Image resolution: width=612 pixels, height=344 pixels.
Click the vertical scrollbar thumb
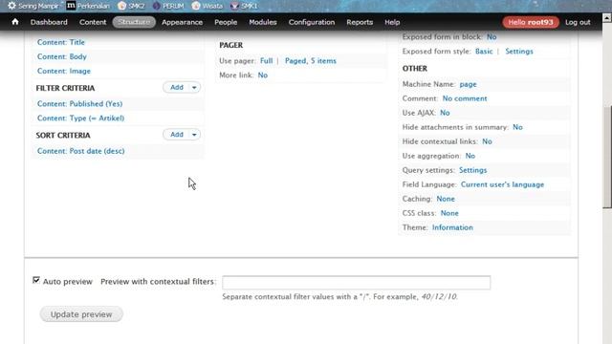(x=607, y=157)
